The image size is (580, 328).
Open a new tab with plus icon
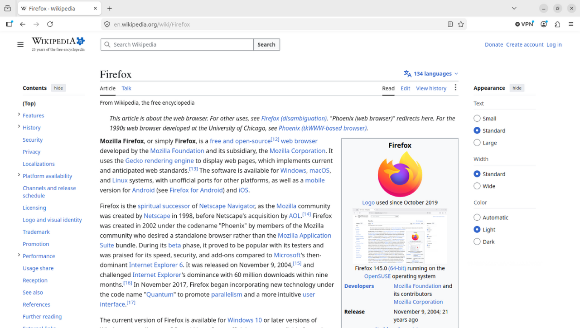110,9
